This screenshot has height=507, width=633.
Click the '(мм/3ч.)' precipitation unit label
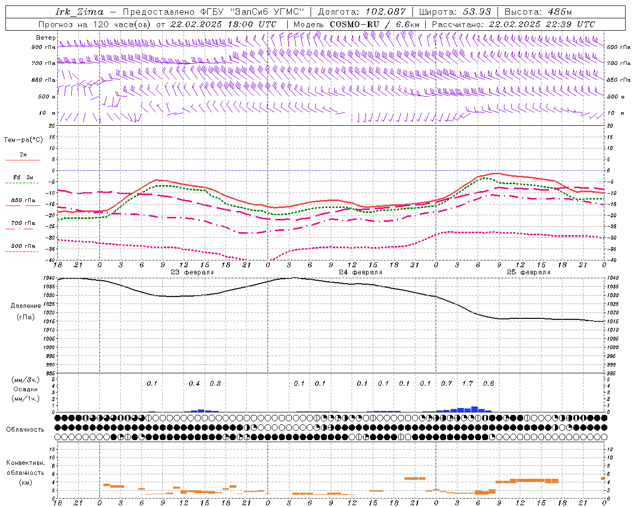26,380
